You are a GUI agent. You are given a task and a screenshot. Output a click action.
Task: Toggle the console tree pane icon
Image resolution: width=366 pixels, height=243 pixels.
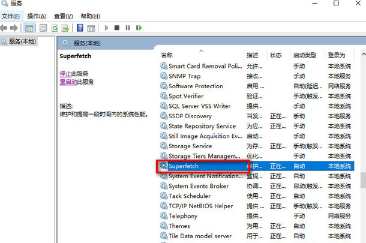coord(29,28)
